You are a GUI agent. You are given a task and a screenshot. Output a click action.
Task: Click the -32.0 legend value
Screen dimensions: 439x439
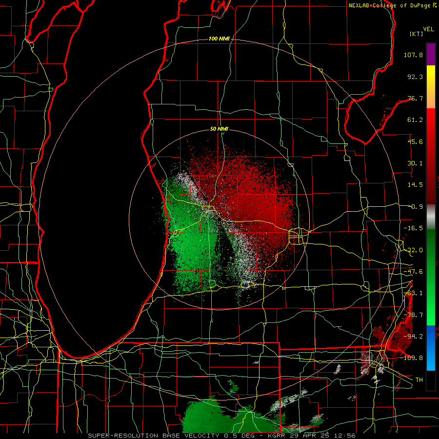[x=413, y=250]
